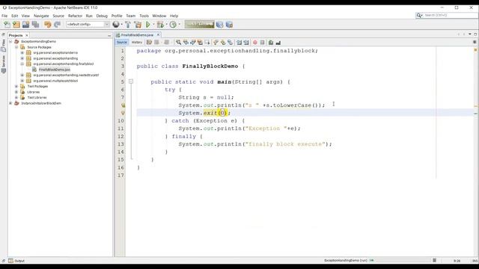479x269 pixels.
Task: Click the New File toolbar icon
Action: [7, 25]
